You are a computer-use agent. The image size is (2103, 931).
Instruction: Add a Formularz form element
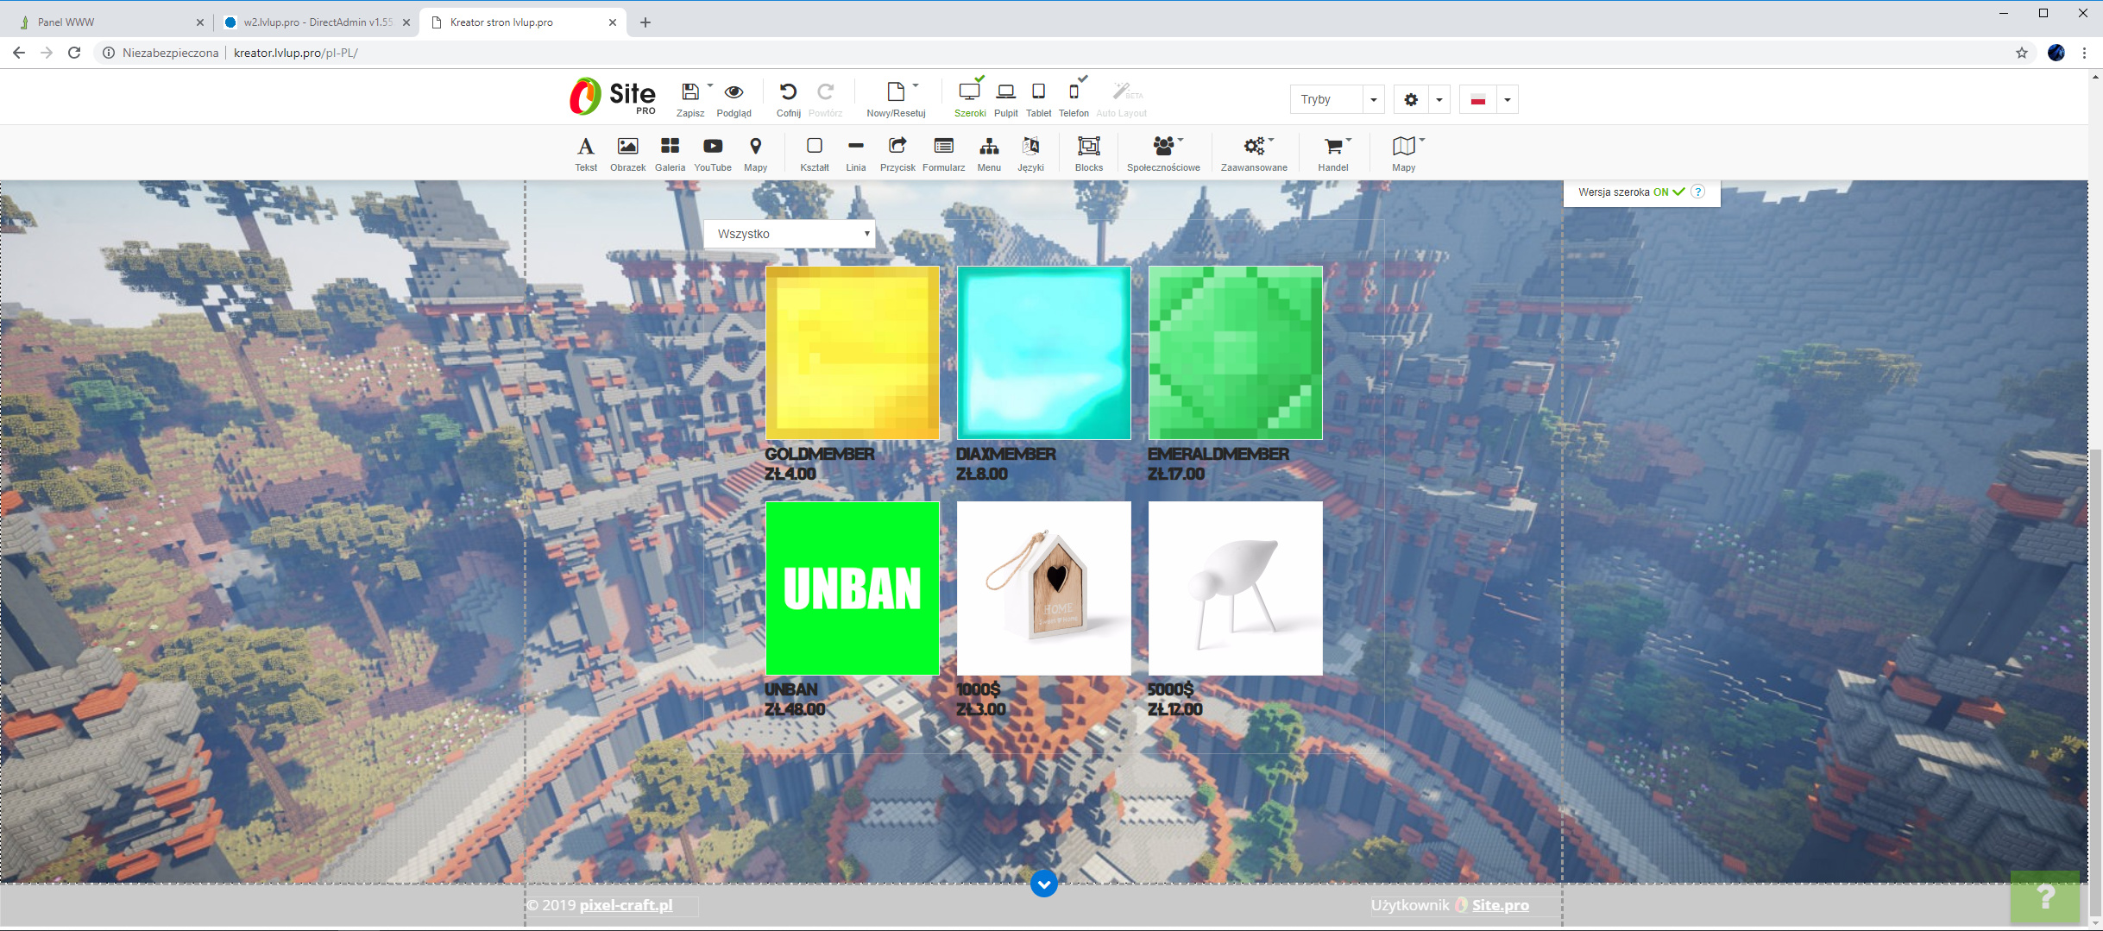tap(943, 148)
